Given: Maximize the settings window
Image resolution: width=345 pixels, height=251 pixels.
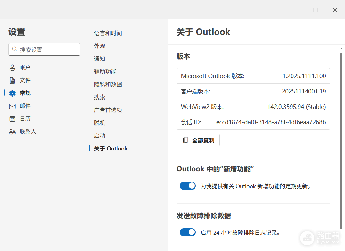Looking at the screenshot, I should point(316,10).
